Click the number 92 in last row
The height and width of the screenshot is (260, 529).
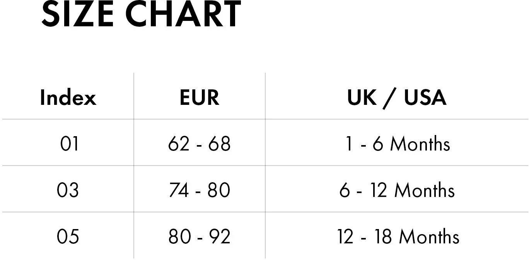point(219,236)
